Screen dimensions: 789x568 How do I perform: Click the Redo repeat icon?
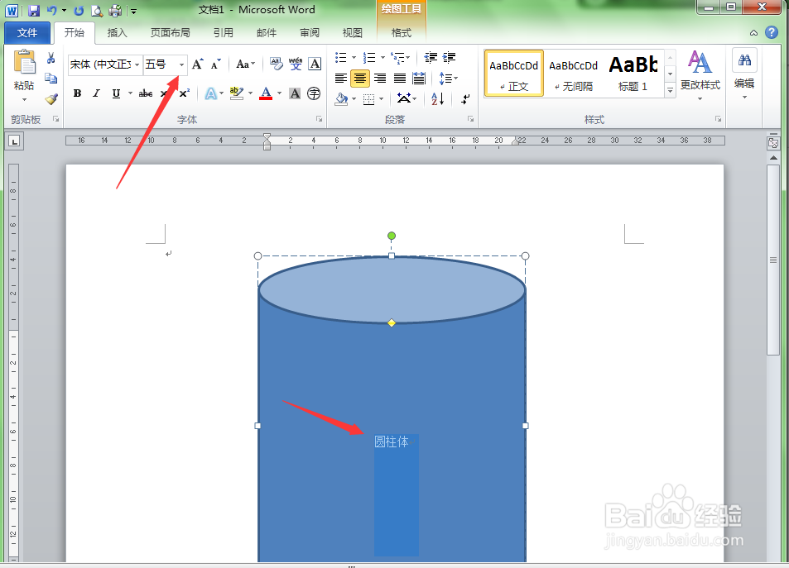click(79, 10)
